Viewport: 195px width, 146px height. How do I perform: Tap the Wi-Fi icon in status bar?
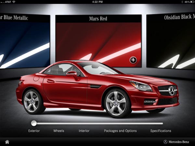click(x=14, y=2)
